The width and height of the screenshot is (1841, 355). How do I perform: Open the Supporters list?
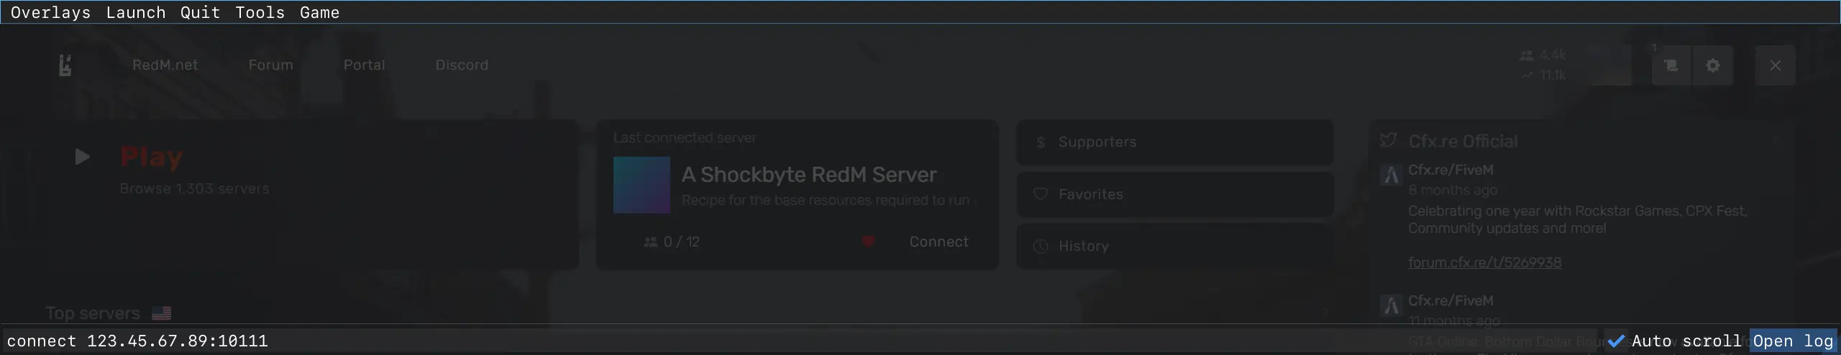tap(1174, 142)
